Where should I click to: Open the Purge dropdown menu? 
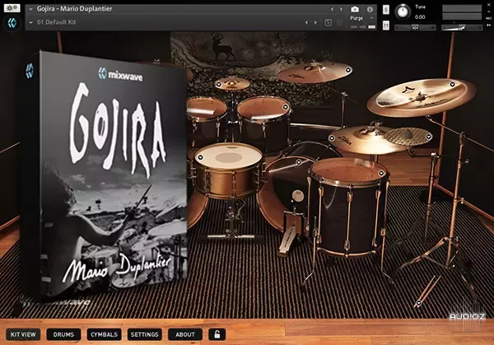(372, 18)
